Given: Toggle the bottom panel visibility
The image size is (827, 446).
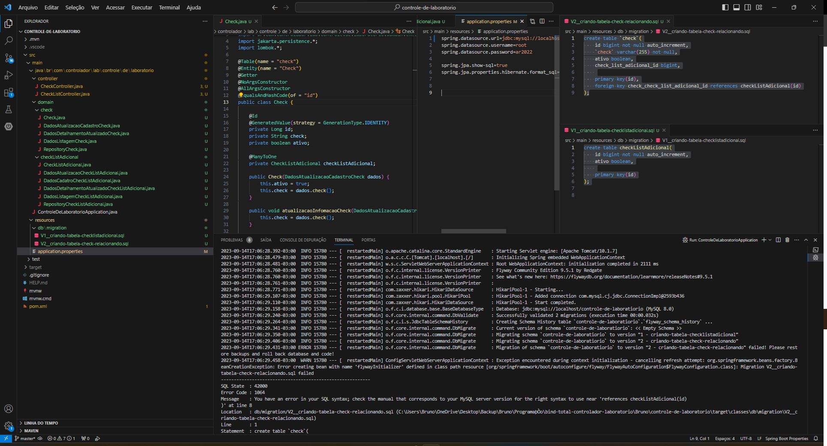Looking at the screenshot, I should (x=736, y=7).
